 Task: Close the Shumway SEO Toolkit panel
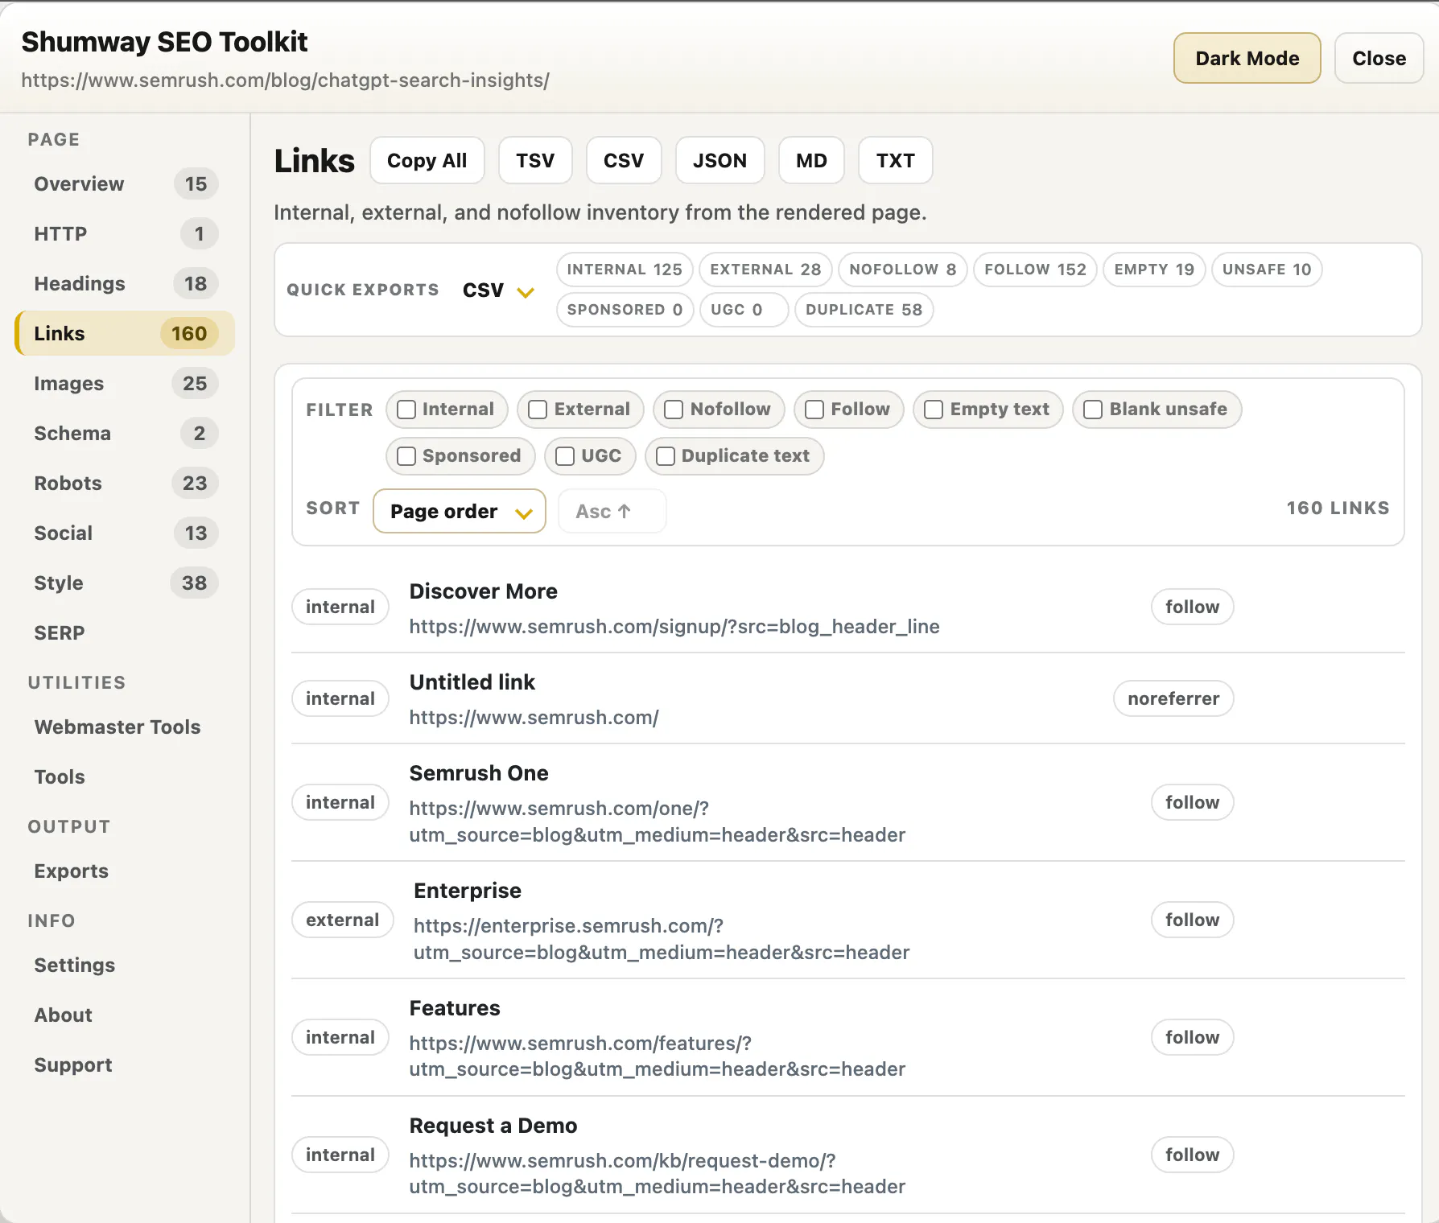point(1379,58)
